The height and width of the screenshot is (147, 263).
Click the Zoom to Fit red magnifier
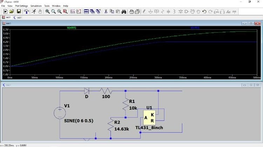65,12
